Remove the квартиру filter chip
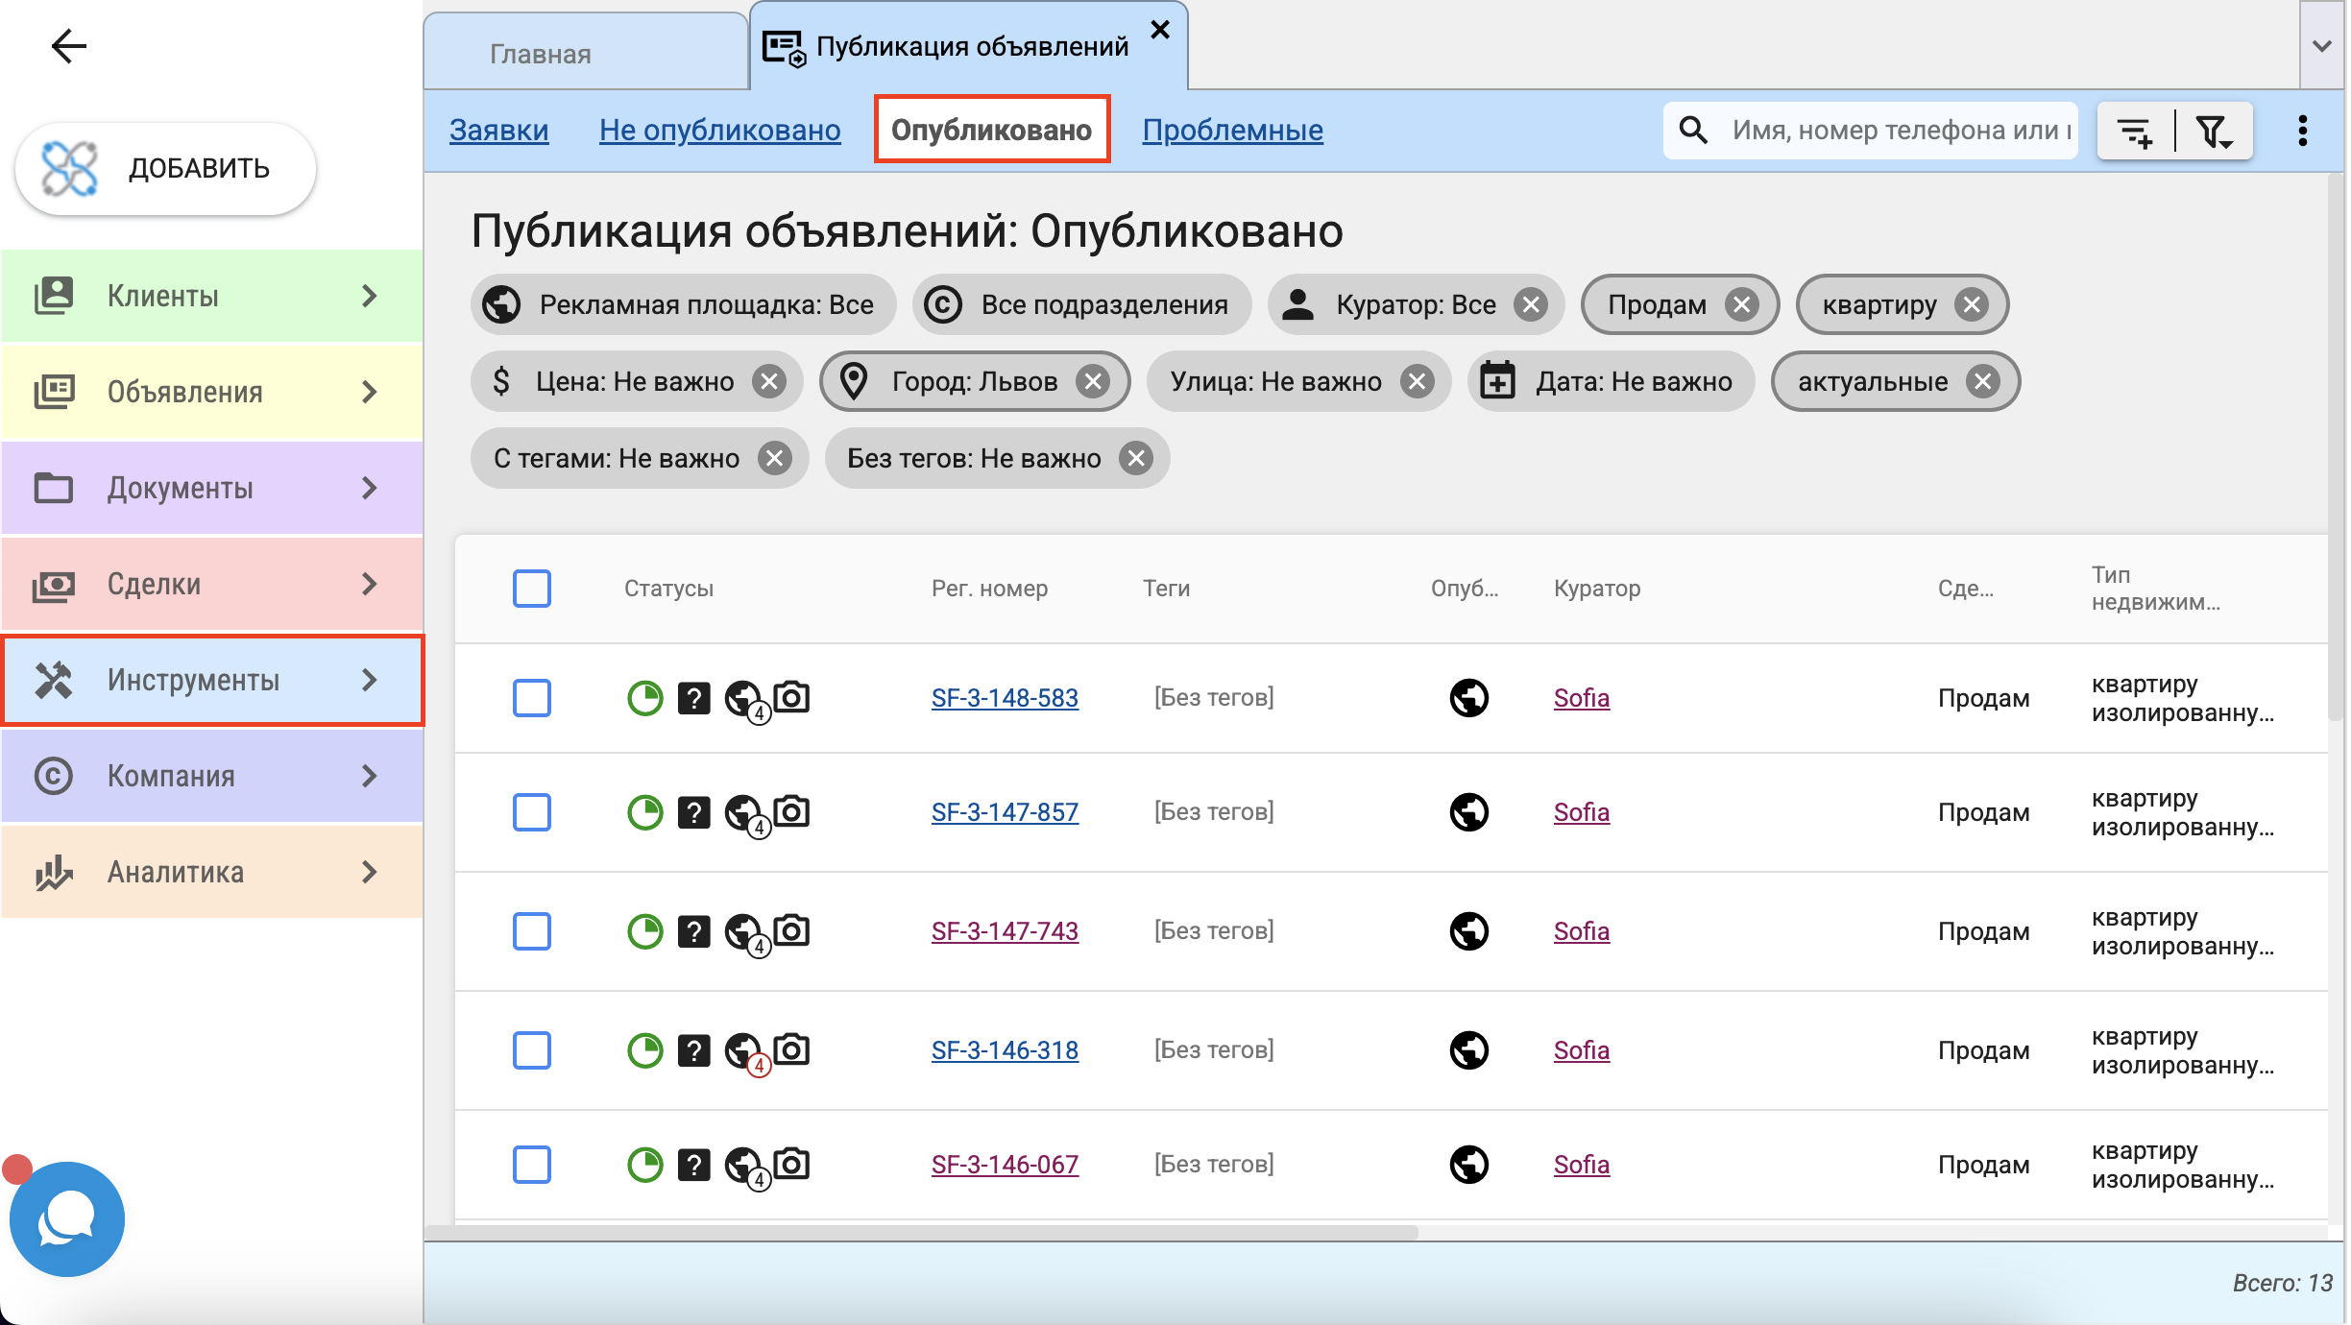The image size is (2351, 1325). tap(1972, 305)
